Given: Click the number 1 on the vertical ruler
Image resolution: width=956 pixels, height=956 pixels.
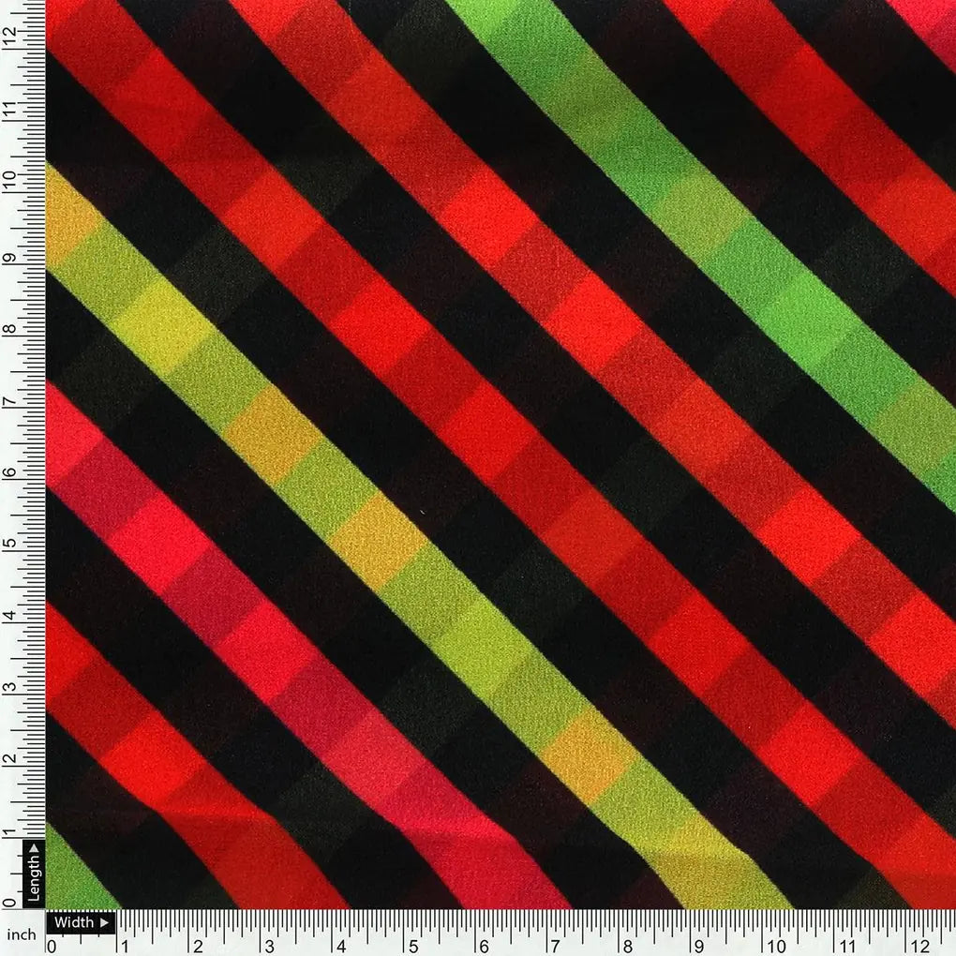Looking at the screenshot, I should 9,832.
